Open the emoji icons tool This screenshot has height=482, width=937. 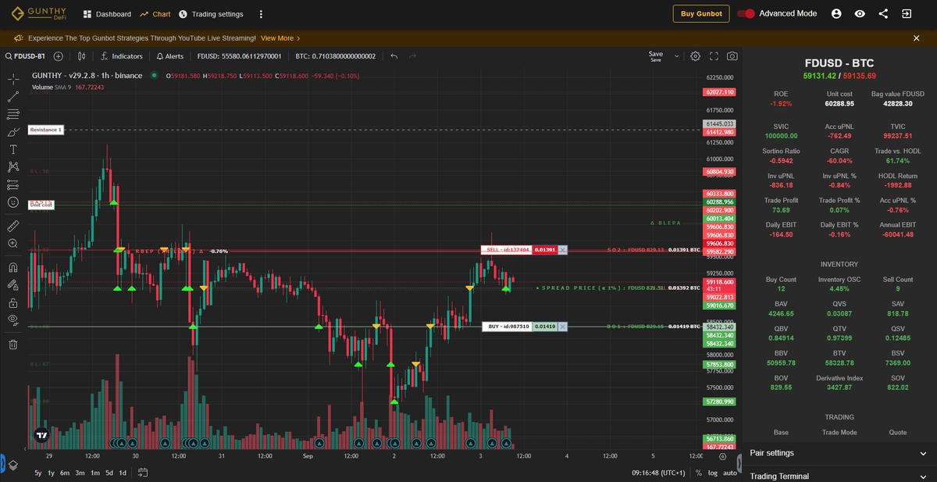tap(13, 202)
